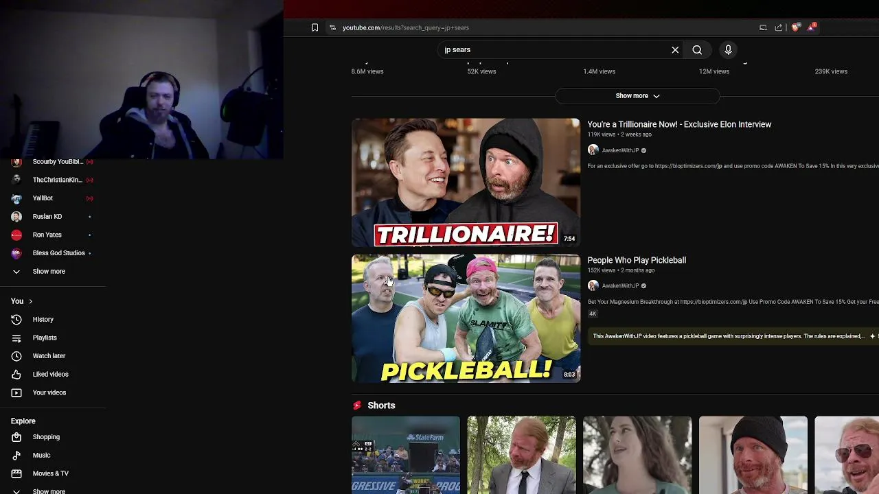The height and width of the screenshot is (494, 879).
Task: Run the search with the magnifier button
Action: [697, 49]
